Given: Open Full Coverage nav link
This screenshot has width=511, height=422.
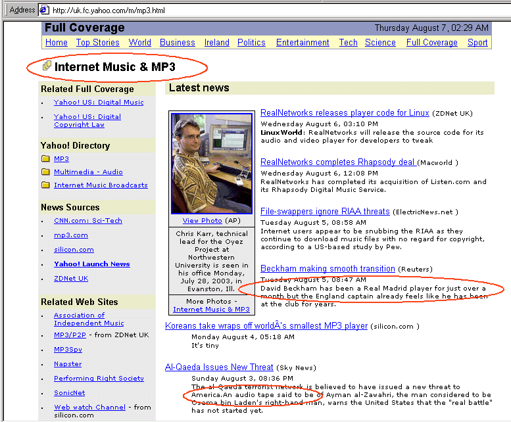Looking at the screenshot, I should pyautogui.click(x=432, y=43).
